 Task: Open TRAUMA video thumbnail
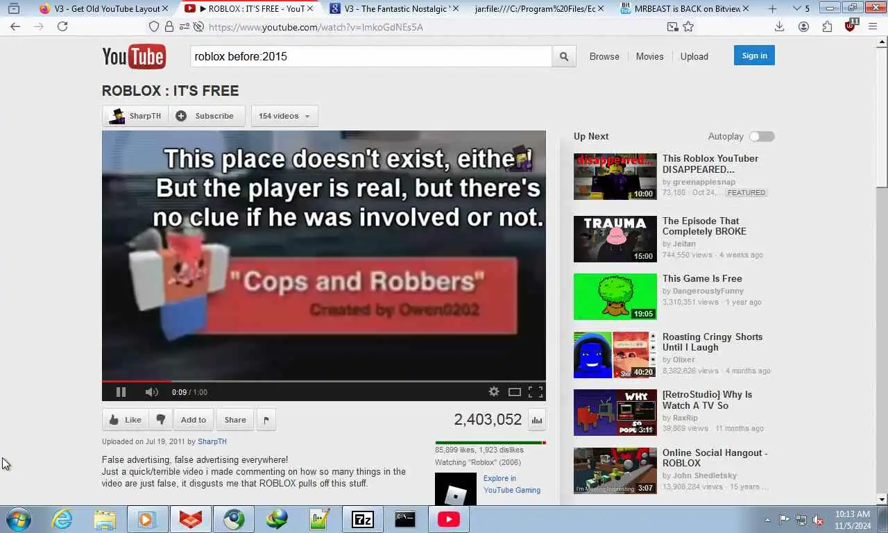click(x=615, y=239)
